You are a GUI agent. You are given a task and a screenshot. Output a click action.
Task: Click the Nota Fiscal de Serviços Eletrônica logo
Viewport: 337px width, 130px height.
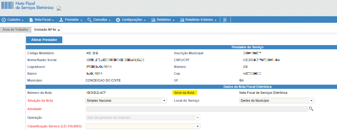27,6
